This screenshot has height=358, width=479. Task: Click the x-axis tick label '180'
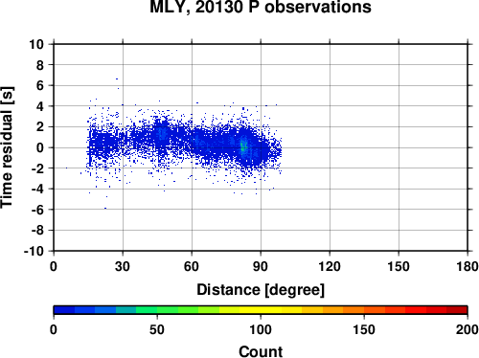tap(468, 266)
